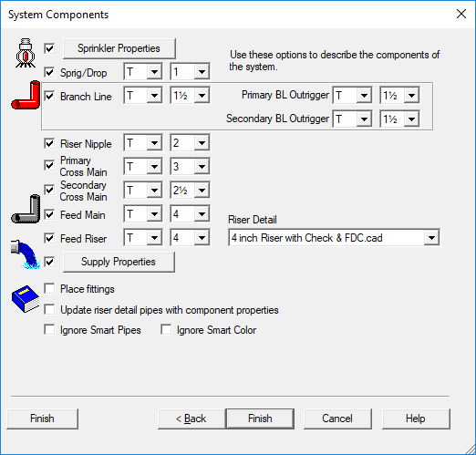Click the blue water supply icon
476x455 pixels.
(x=26, y=254)
